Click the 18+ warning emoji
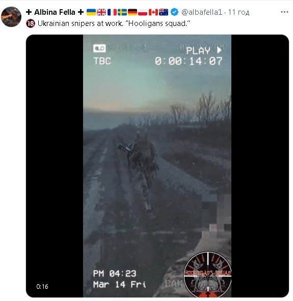Screen dimensions: 293x301 [x=31, y=23]
